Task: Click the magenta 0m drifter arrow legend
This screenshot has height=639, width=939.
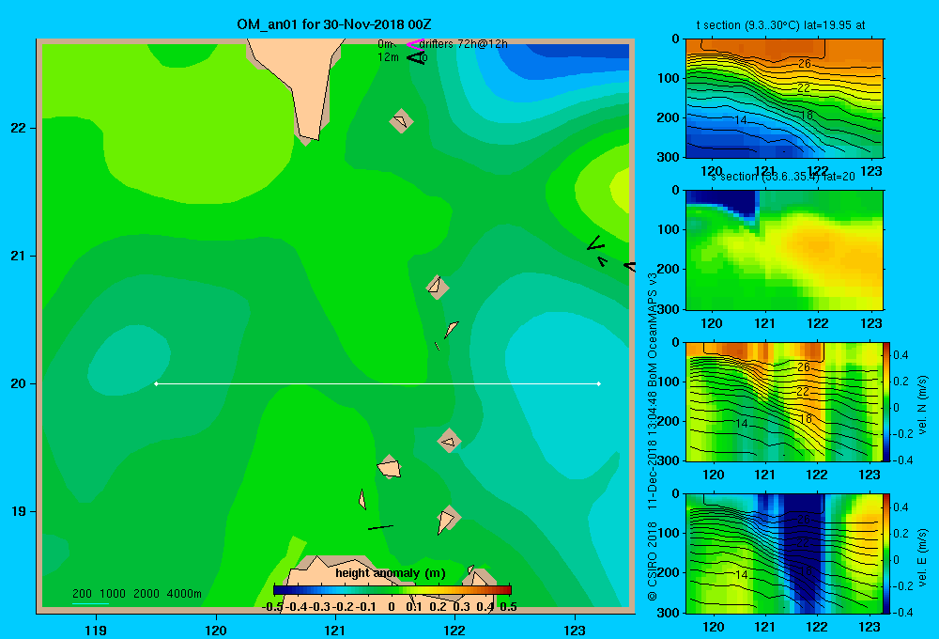Action: tap(416, 44)
